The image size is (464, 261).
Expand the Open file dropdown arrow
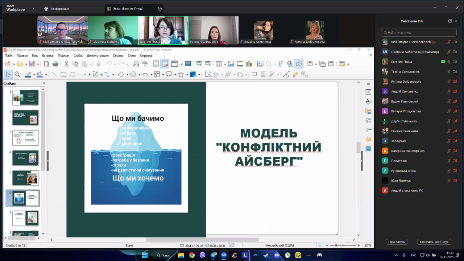point(26,64)
